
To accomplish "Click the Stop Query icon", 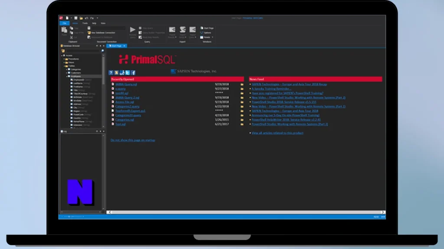I will [140, 28].
